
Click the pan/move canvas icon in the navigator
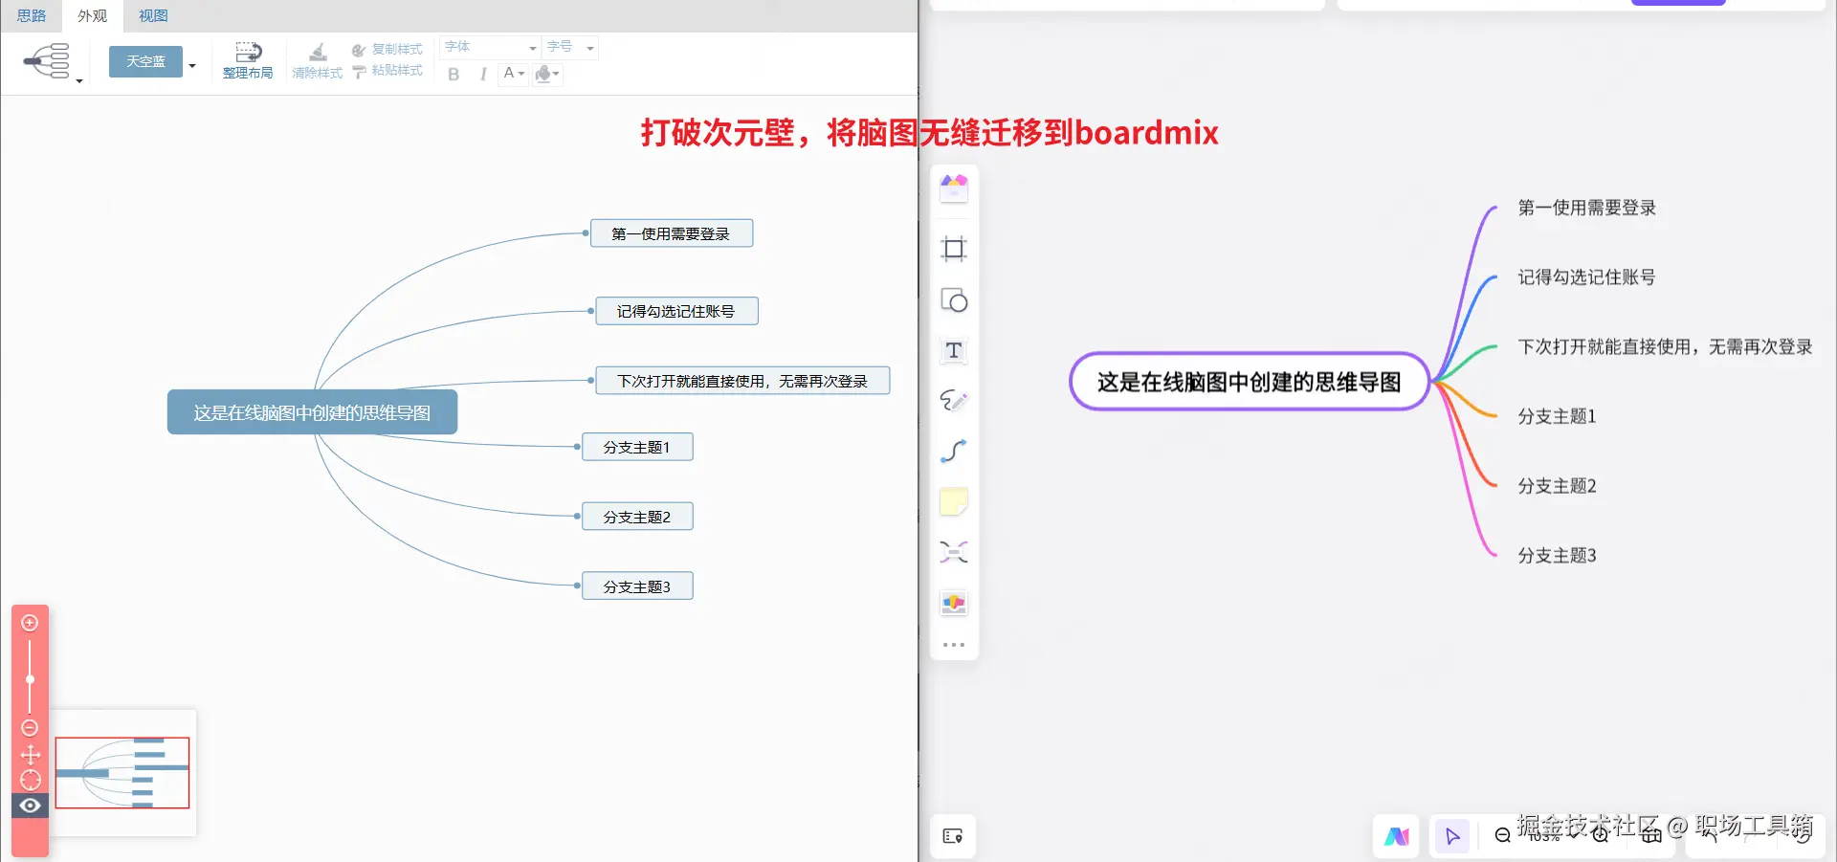click(x=30, y=754)
